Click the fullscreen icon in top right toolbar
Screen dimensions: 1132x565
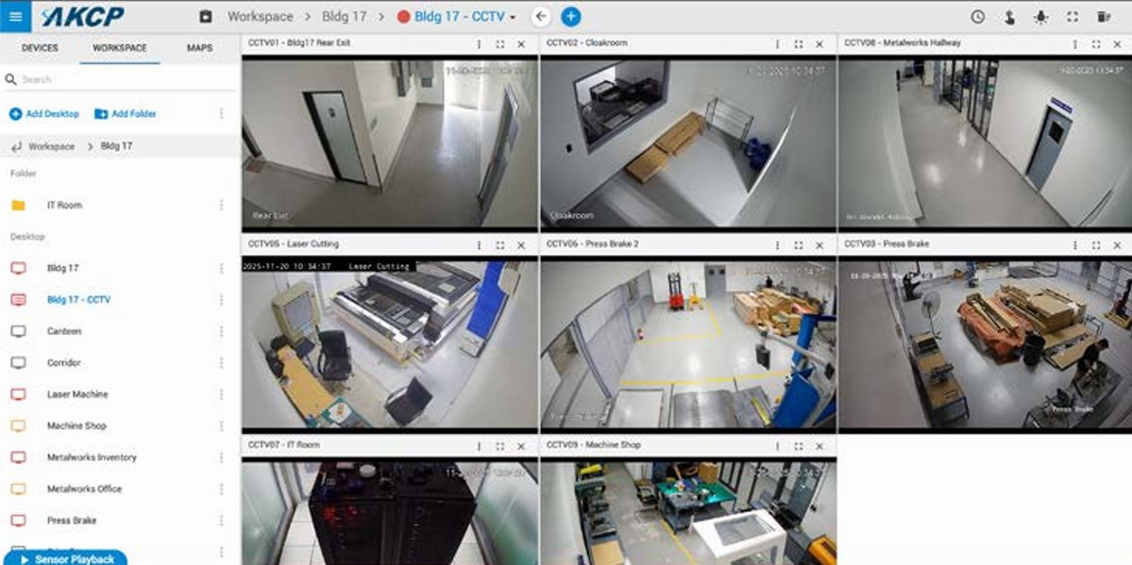[1073, 17]
